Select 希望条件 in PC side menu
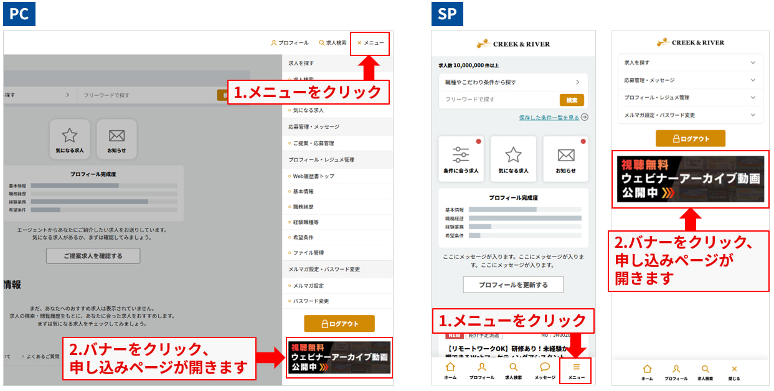Image resolution: width=774 pixels, height=391 pixels. pos(337,237)
